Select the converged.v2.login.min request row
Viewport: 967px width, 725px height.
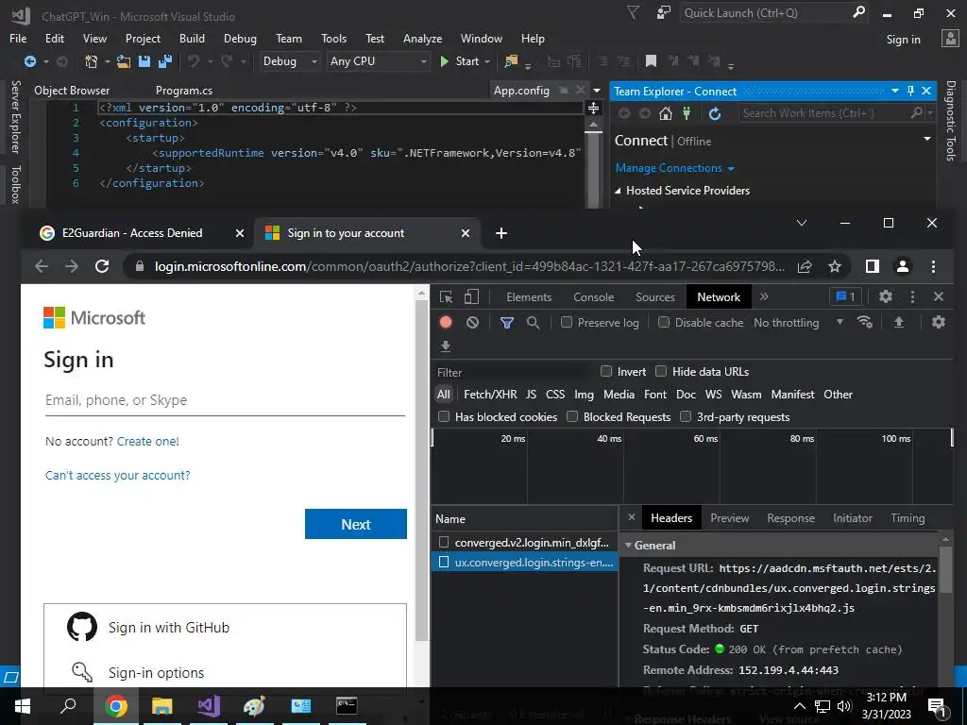pyautogui.click(x=524, y=543)
